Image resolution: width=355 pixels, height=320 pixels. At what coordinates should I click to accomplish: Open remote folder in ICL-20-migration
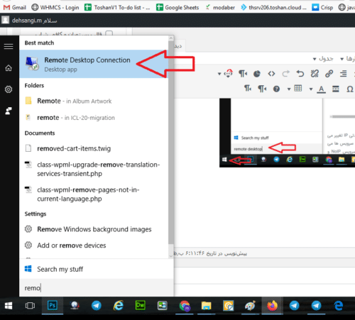click(x=94, y=118)
